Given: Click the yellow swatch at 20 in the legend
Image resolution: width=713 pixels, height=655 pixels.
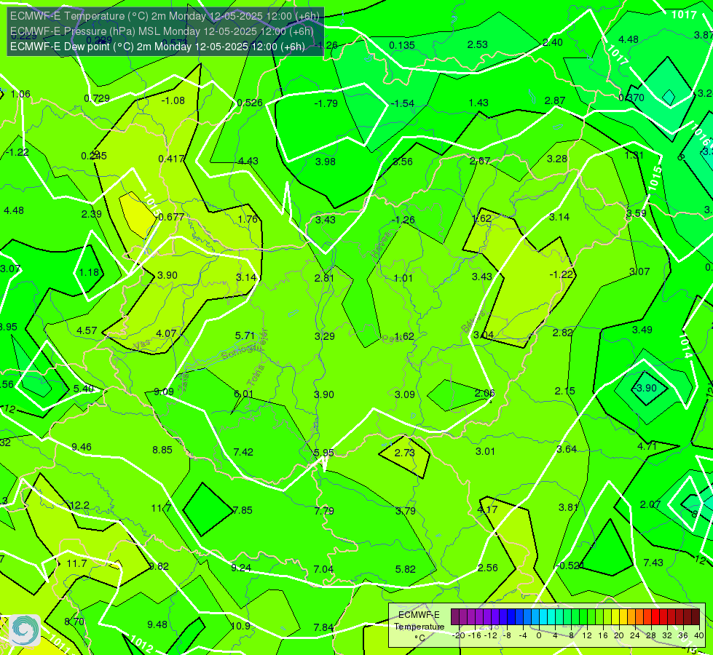Looking at the screenshot, I should tap(615, 617).
